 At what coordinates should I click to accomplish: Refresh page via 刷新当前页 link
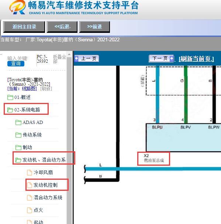pyautogui.click(x=196, y=59)
